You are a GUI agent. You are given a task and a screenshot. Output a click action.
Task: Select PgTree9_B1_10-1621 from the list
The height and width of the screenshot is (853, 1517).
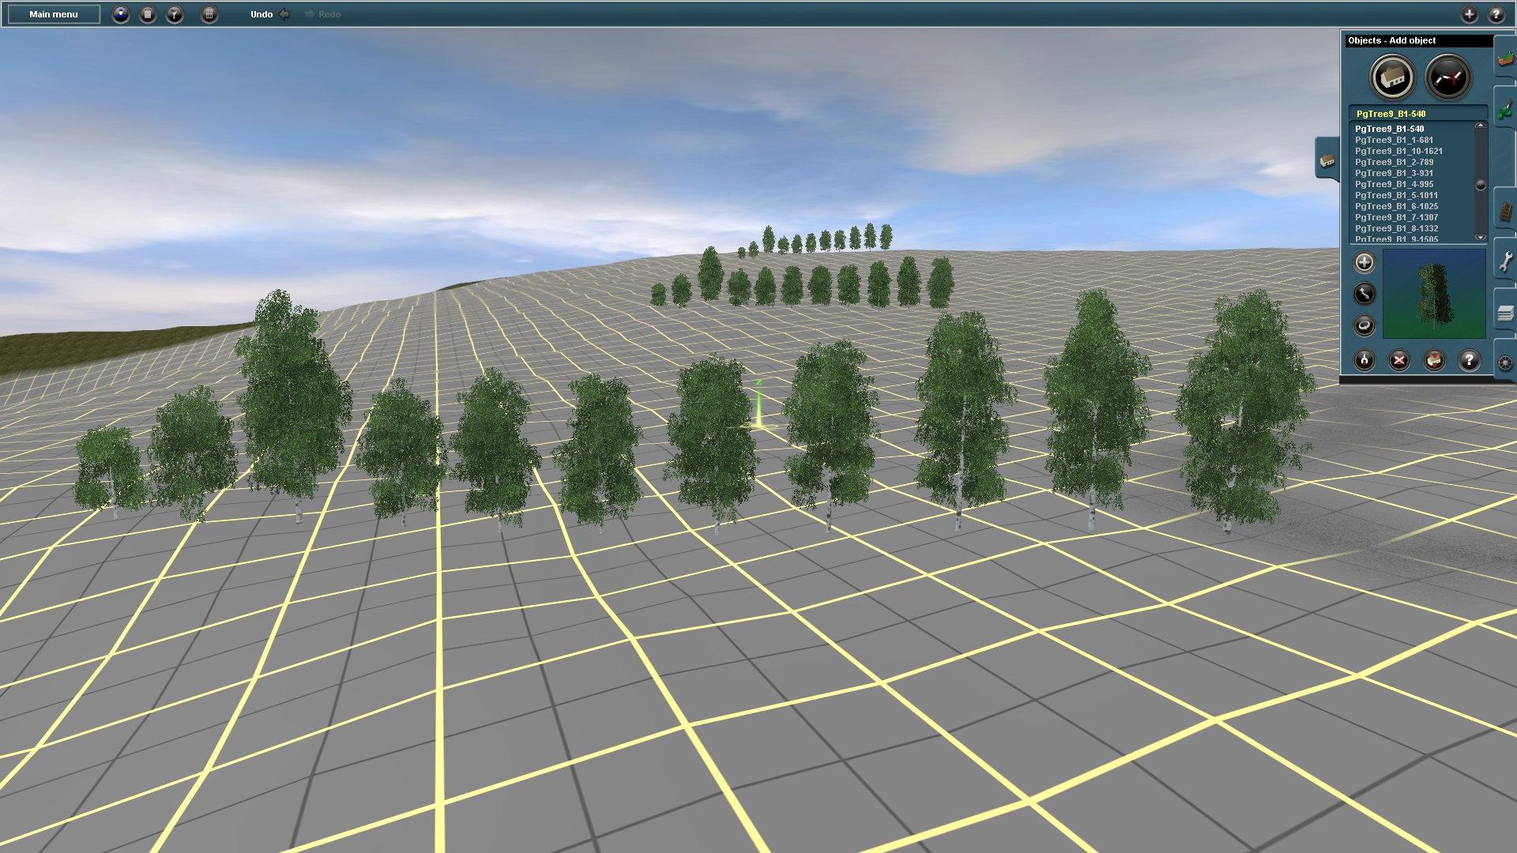coord(1398,151)
